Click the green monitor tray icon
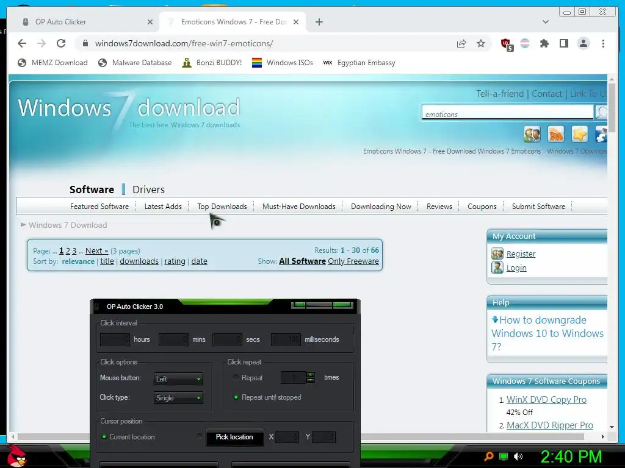625x468 pixels. (504, 456)
